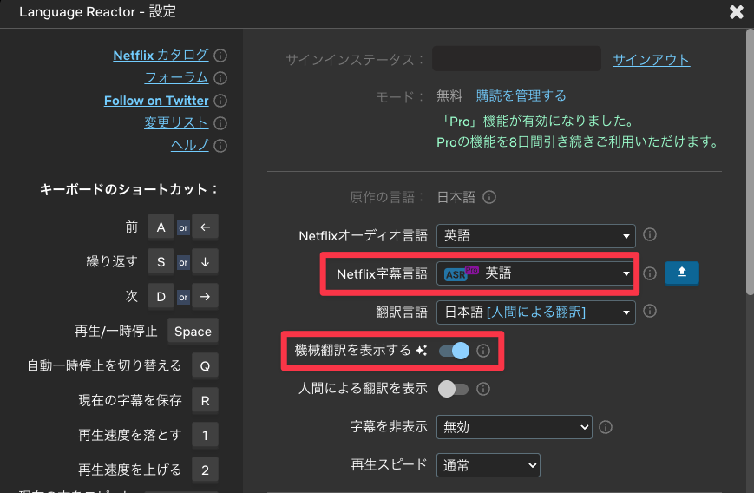
Task: Click the 無料 mode text
Action: (x=449, y=95)
